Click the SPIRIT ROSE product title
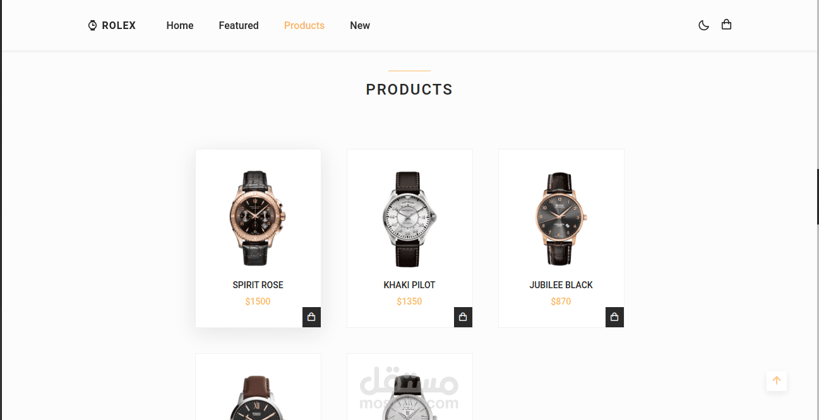The image size is (819, 420). 258,285
